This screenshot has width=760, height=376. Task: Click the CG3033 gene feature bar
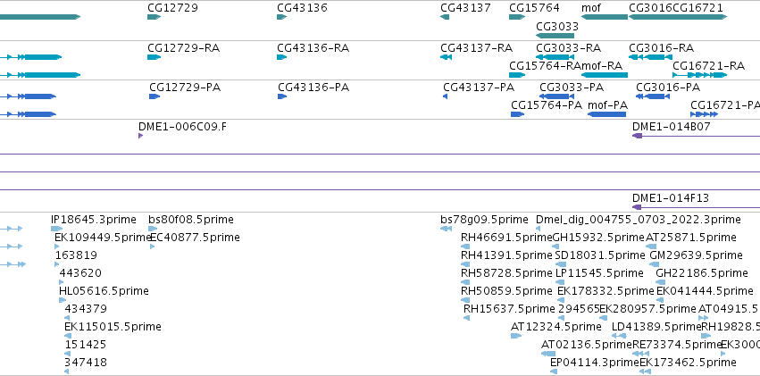point(555,36)
